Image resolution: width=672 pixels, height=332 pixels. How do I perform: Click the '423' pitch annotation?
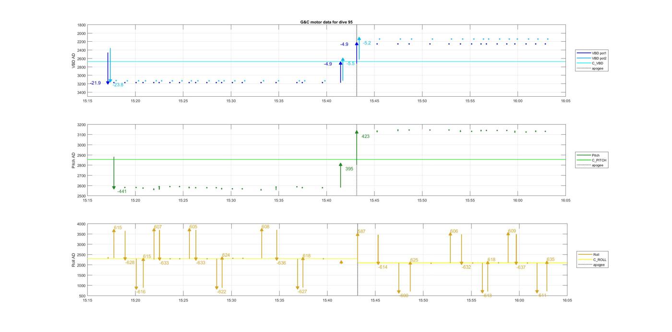pos(366,137)
